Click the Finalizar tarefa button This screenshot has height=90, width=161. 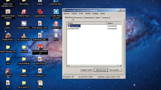(x=87, y=70)
